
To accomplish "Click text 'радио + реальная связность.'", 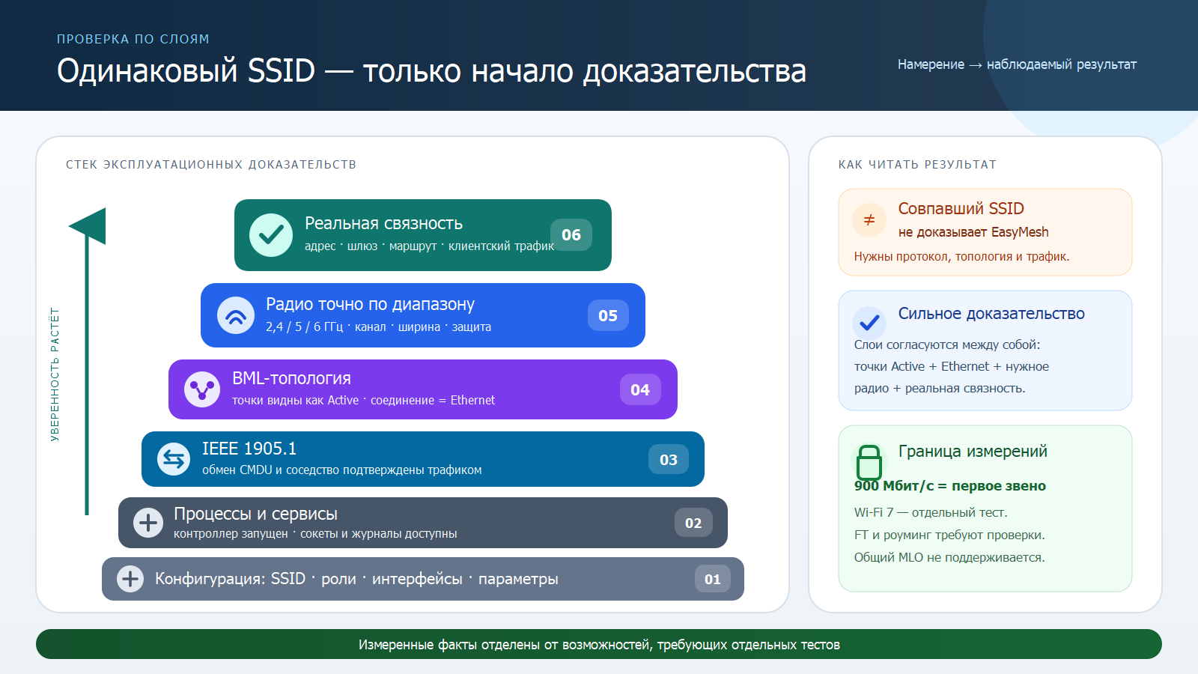I will 940,388.
